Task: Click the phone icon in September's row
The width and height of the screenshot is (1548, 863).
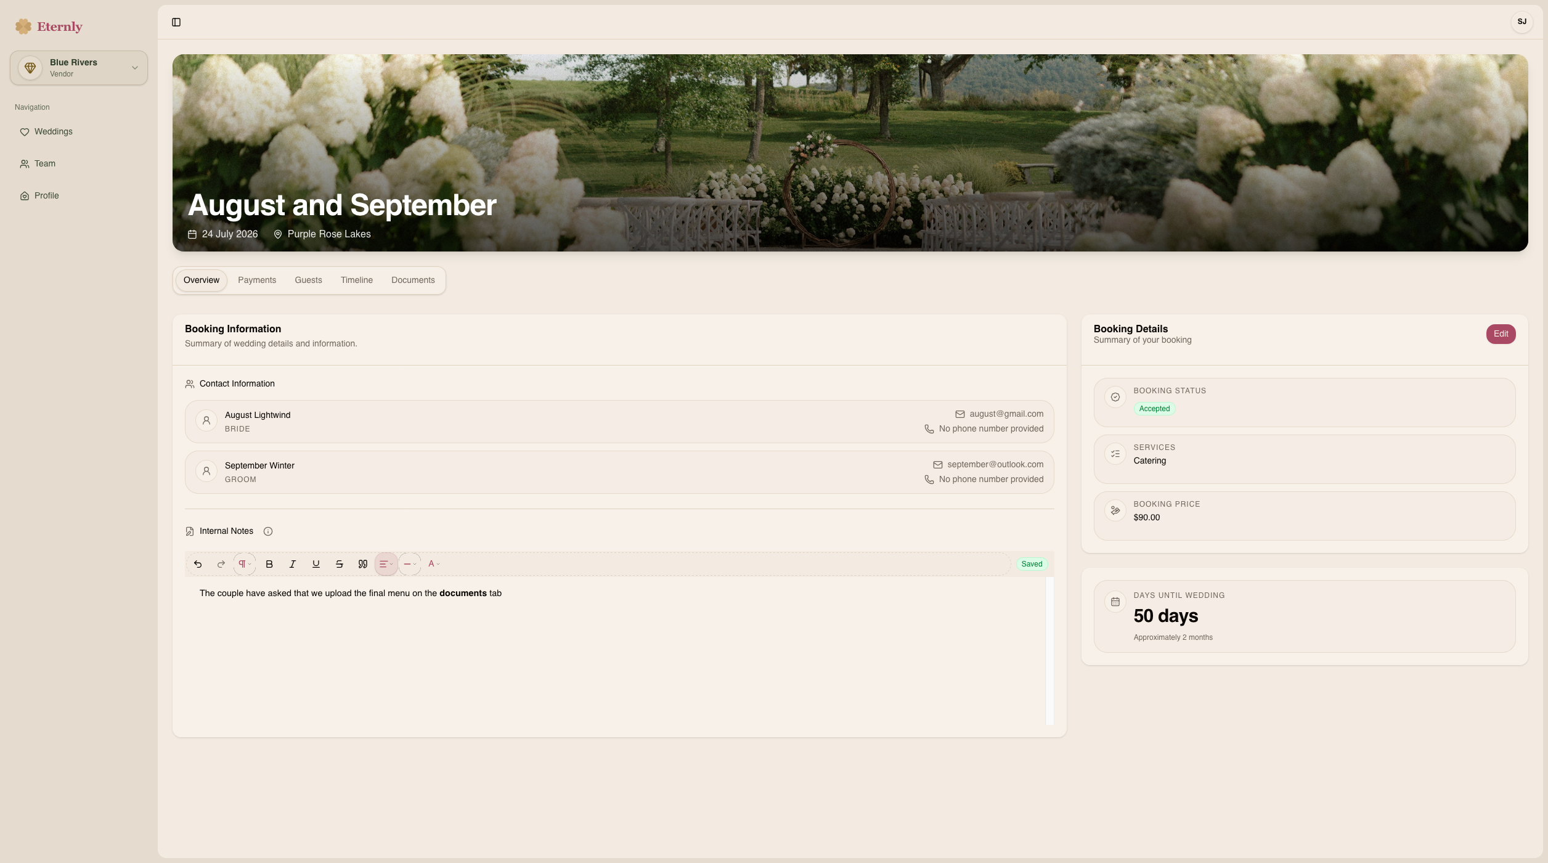Action: [929, 480]
